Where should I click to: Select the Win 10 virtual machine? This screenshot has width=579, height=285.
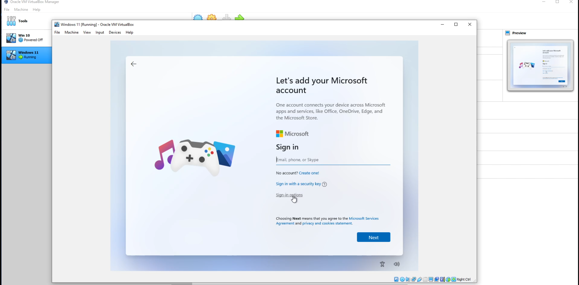click(x=27, y=38)
